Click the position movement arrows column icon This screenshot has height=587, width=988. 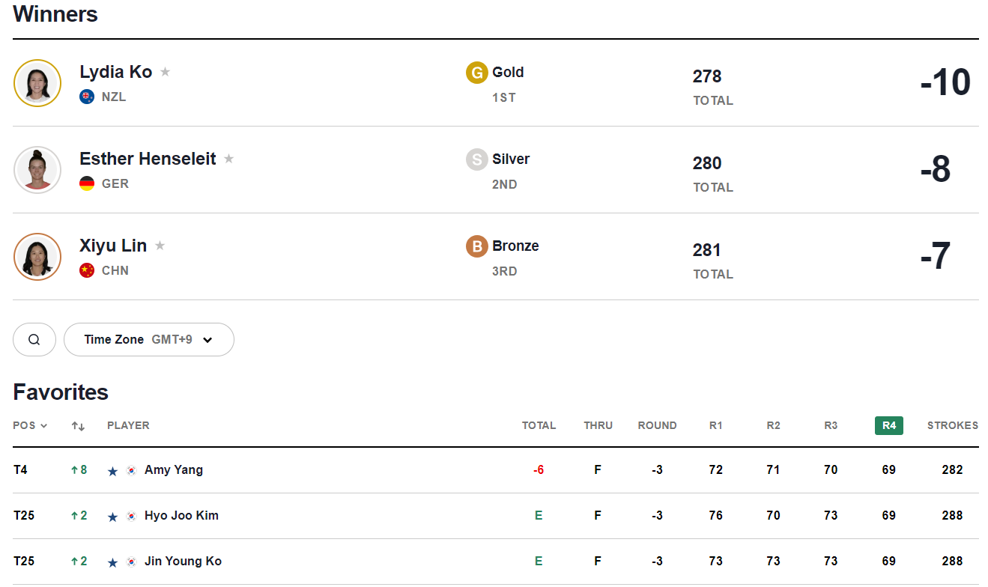(x=79, y=426)
